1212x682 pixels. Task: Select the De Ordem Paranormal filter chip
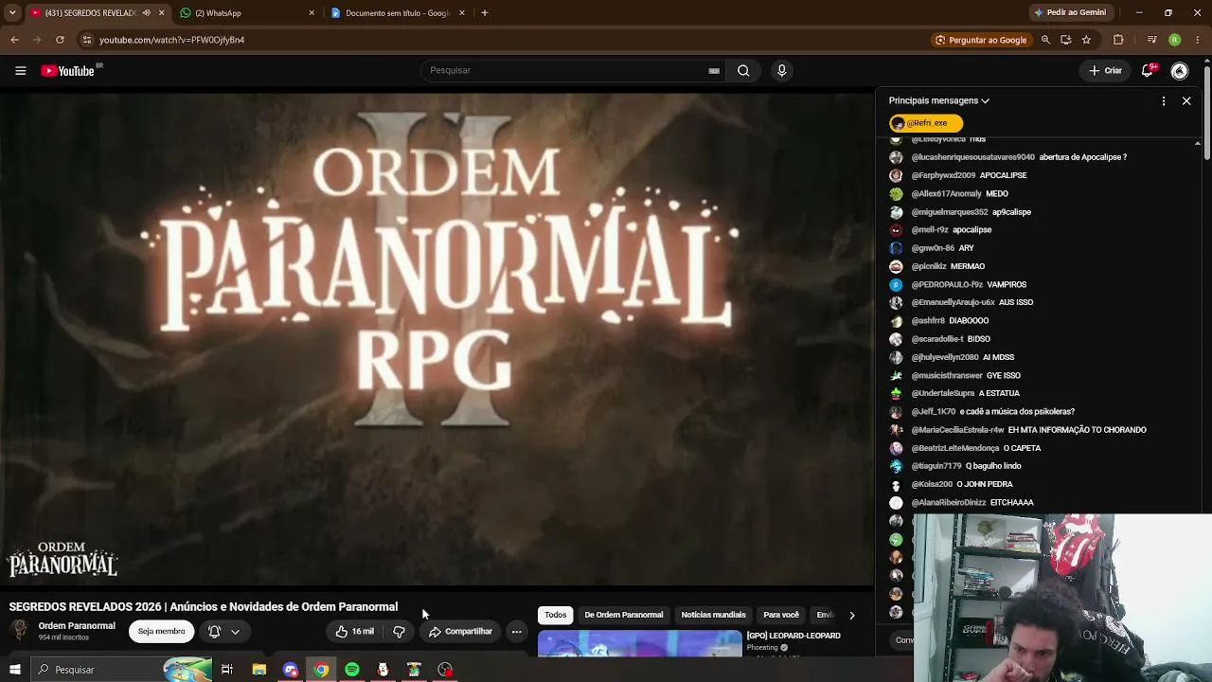(x=624, y=615)
